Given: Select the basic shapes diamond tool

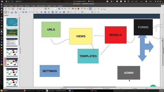Looking at the screenshot, I should point(42,12).
